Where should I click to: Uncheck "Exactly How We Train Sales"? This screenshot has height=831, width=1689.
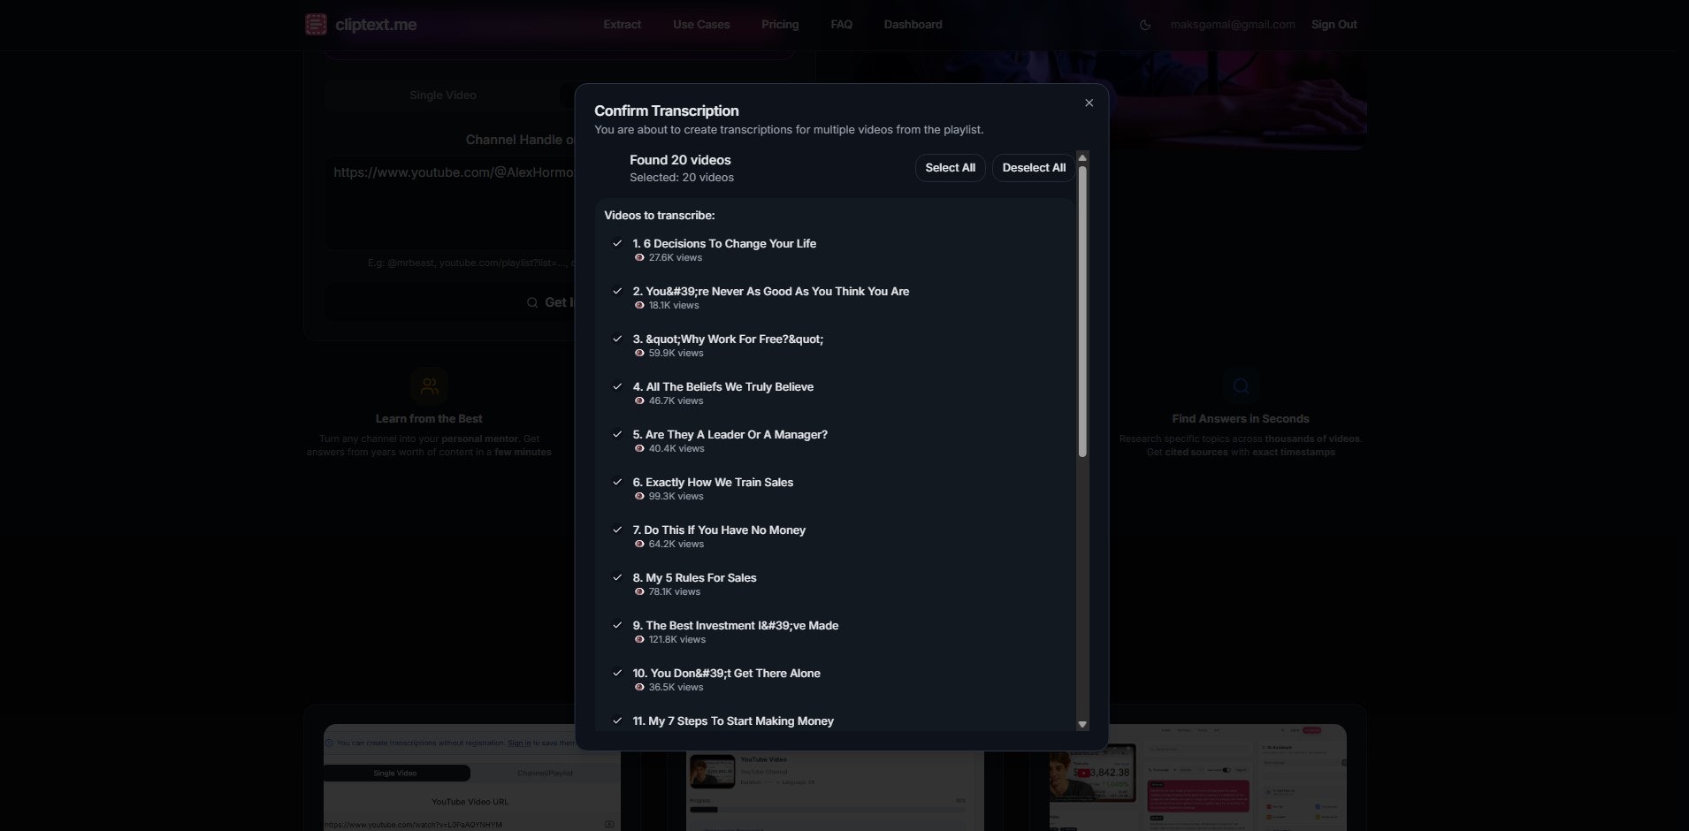tap(617, 482)
